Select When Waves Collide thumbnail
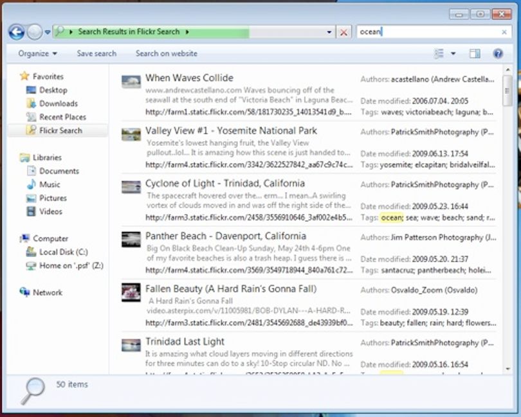The image size is (521, 417). [131, 82]
